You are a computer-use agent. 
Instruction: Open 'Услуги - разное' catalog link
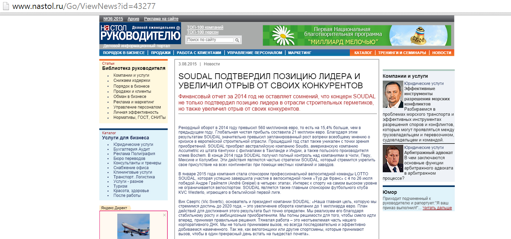click(x=128, y=181)
